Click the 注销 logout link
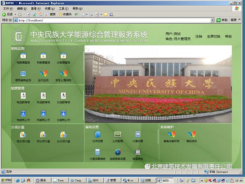The width and height of the screenshot is (245, 184). (199, 36)
